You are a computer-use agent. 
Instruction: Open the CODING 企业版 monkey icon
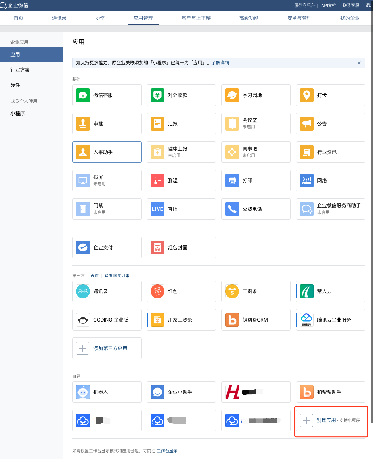coord(83,320)
